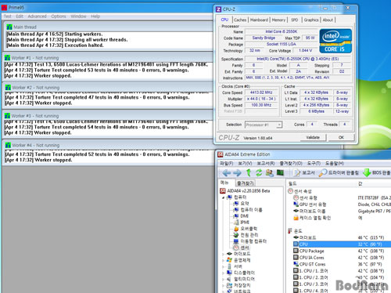Click the power management icon in AIDA64 tree

tap(236, 235)
